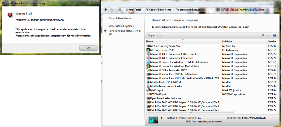
Task: Click the red error icon in Runtime dialog
Action: 10,15
